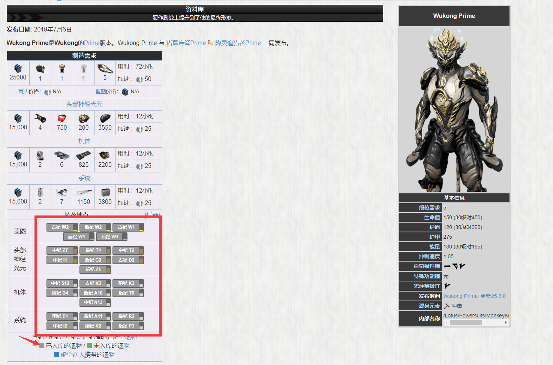Click the dash-shaped polarity icon in 自带极性槽
The width and height of the screenshot is (553, 365).
tap(447, 266)
